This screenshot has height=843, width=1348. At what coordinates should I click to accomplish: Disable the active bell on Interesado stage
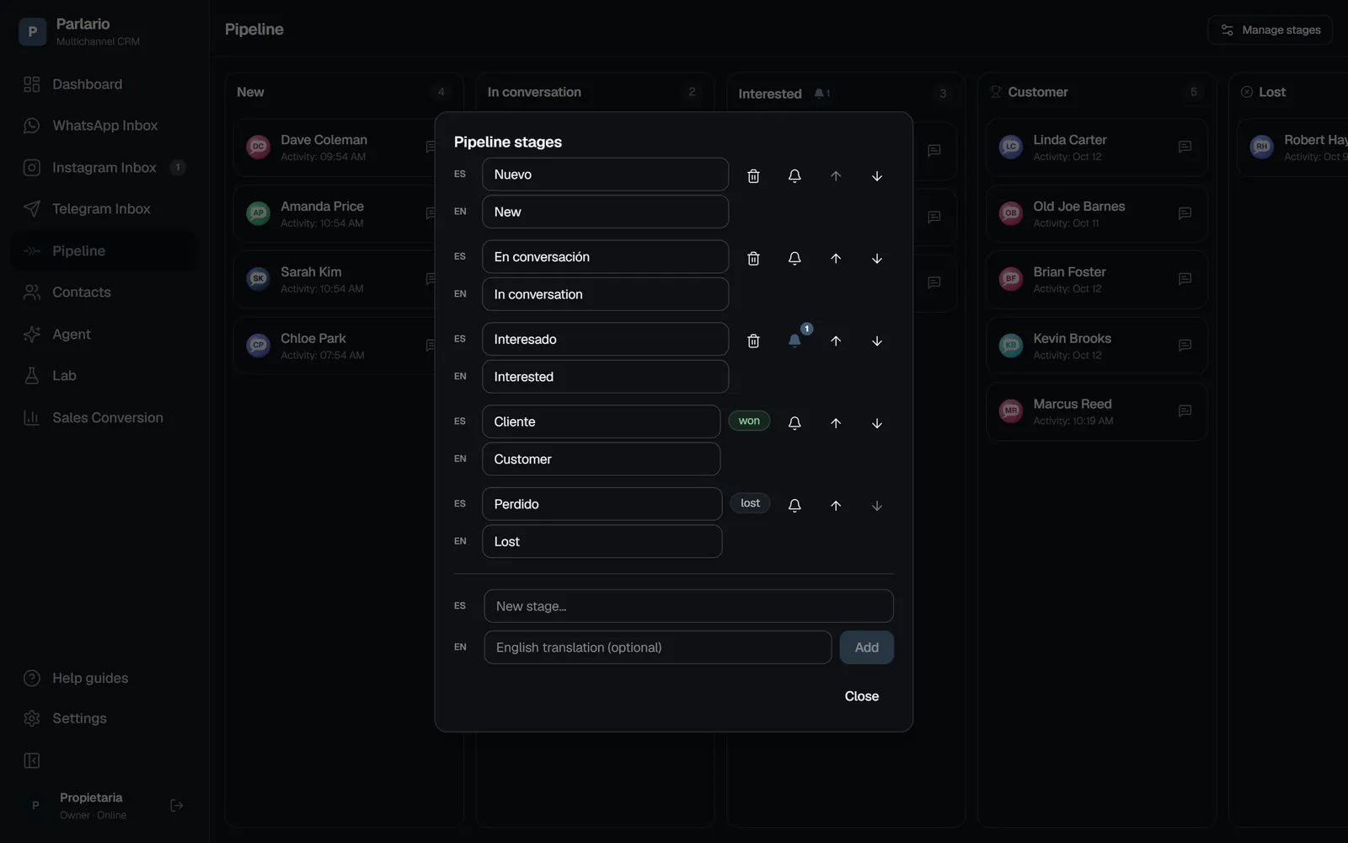pos(794,341)
